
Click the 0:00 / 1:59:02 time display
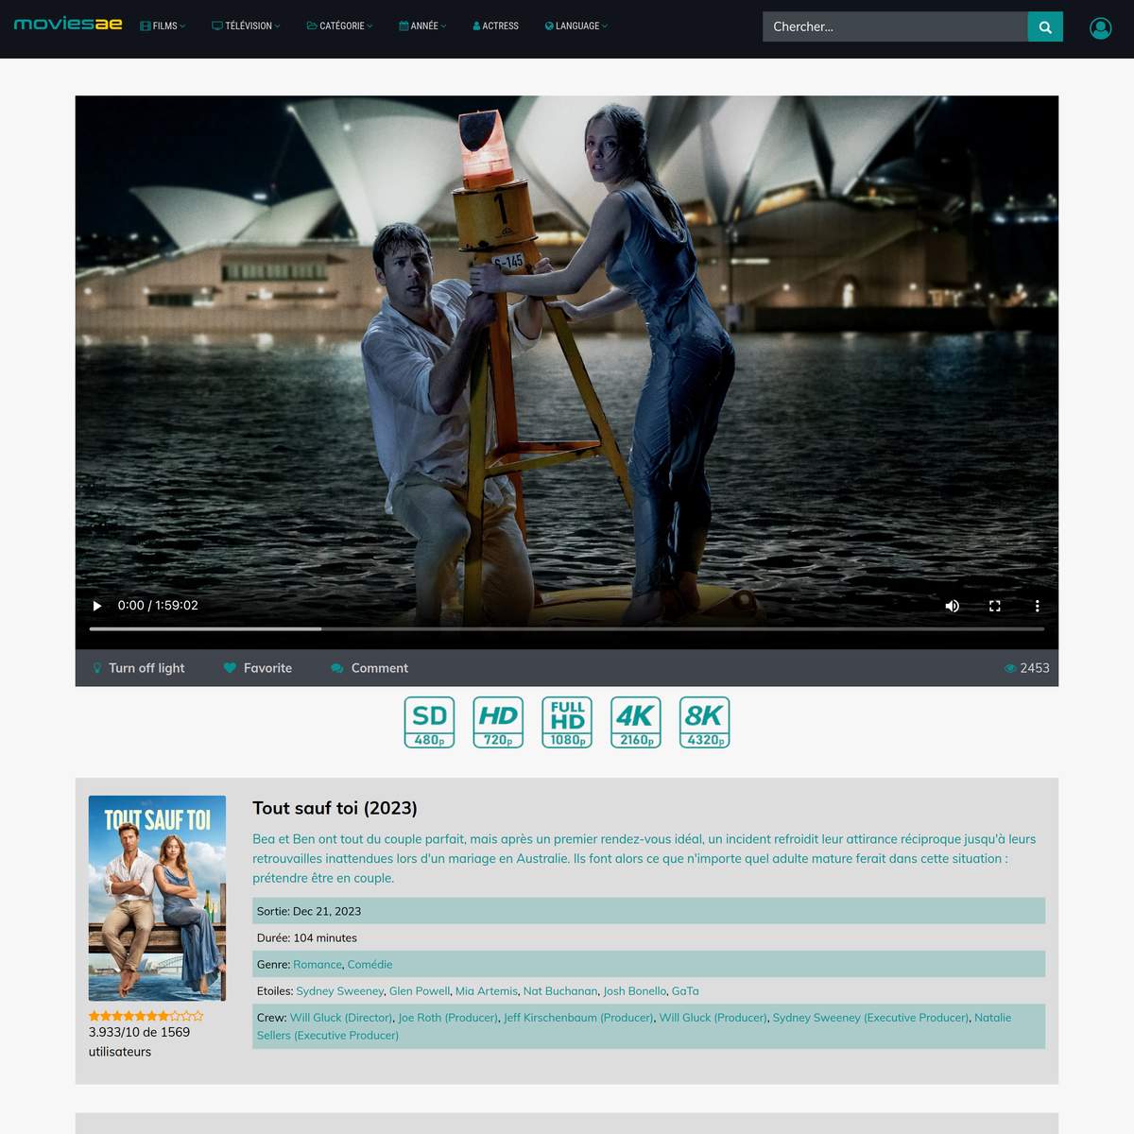[x=158, y=606]
